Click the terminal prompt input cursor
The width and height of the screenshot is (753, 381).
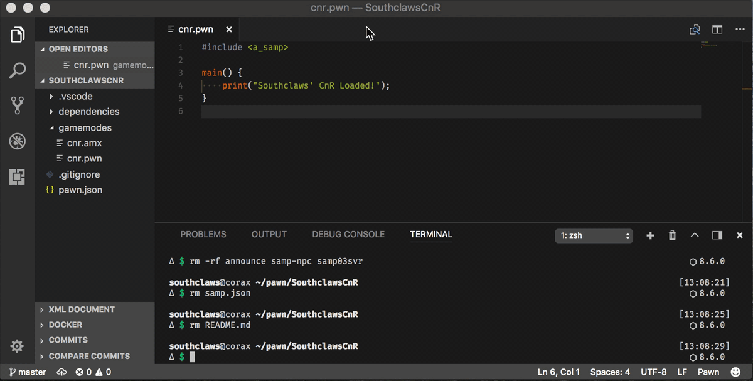click(192, 357)
